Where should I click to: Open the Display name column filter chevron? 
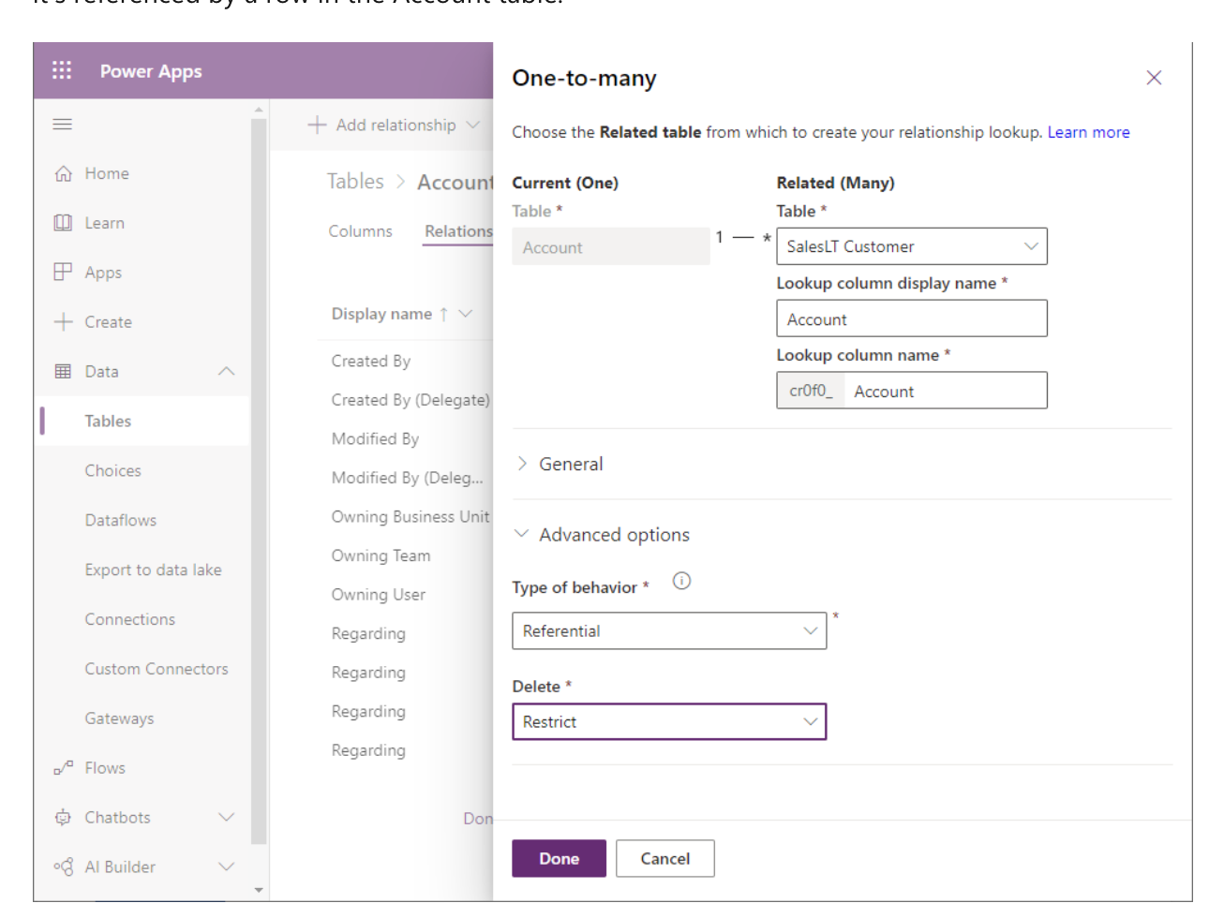coord(466,314)
